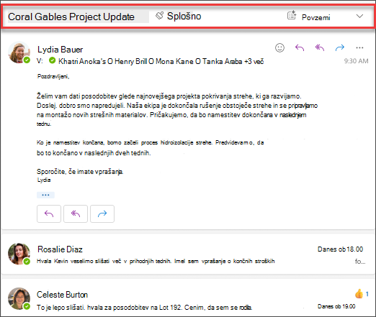Click Celeste's message preview text
The width and height of the screenshot is (376, 317).
click(144, 307)
